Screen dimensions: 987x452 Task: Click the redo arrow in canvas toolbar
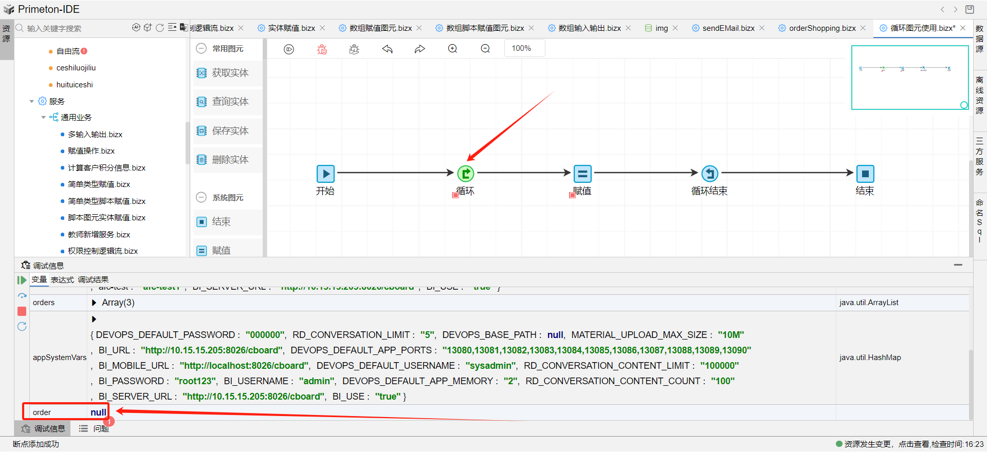tap(420, 49)
